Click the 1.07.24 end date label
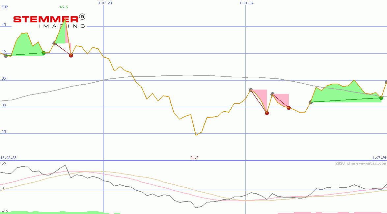This screenshot has width=387, height=214. coord(379,158)
